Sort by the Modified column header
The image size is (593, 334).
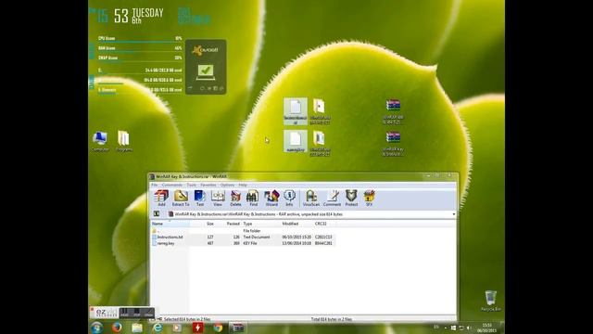coord(296,224)
